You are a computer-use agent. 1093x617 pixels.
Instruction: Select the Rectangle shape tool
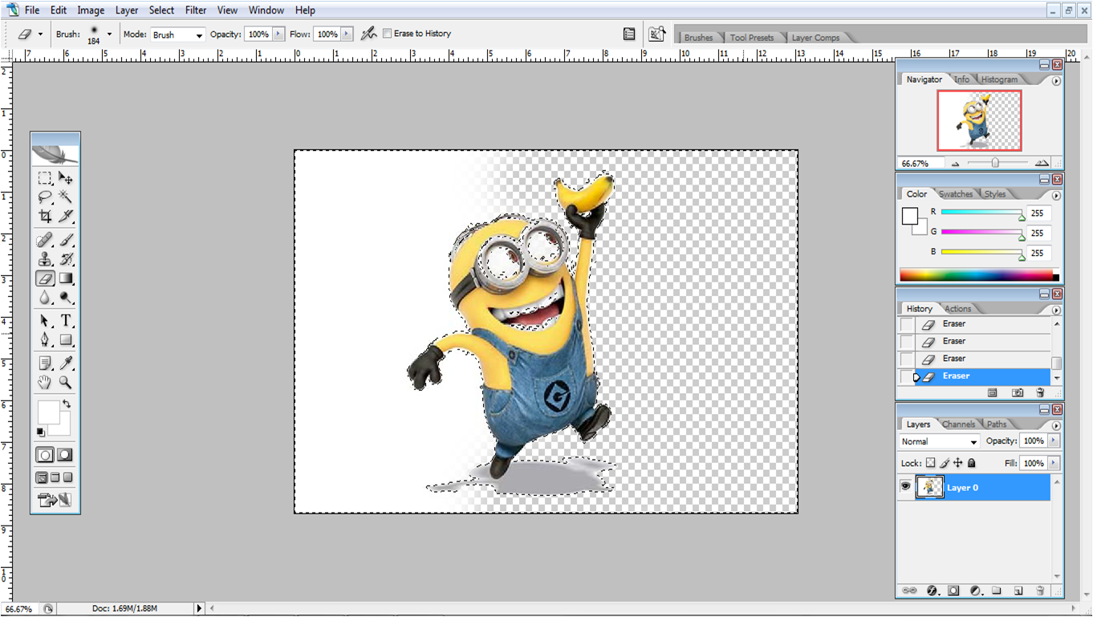click(x=66, y=340)
